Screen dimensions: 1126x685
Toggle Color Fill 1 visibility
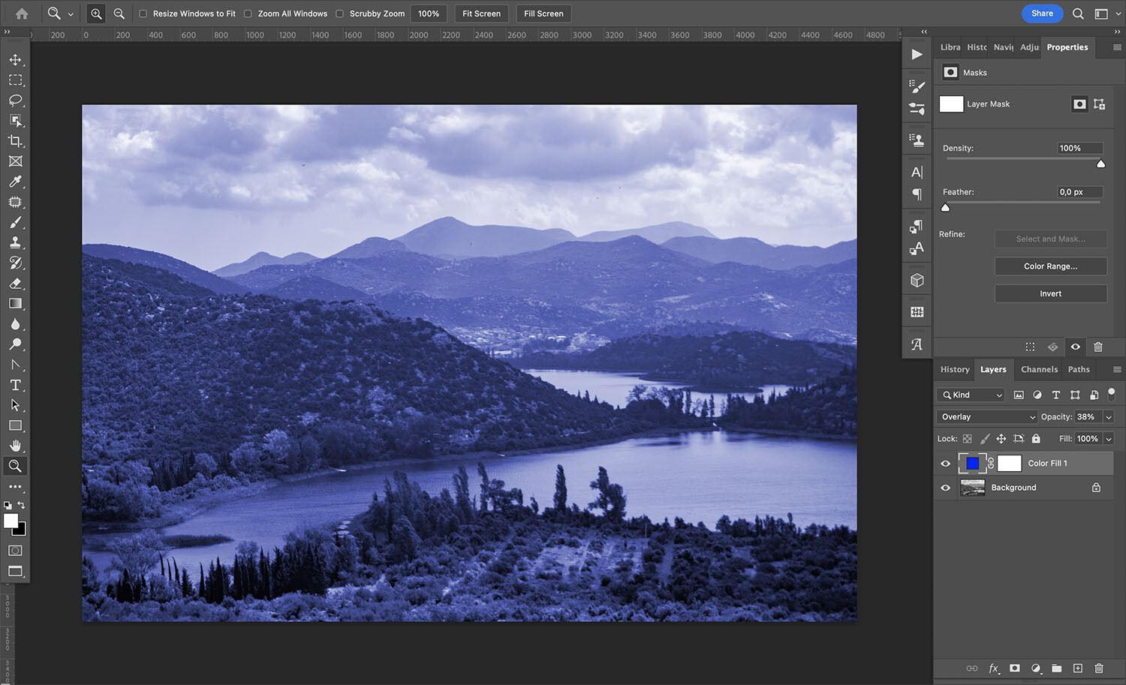click(944, 463)
